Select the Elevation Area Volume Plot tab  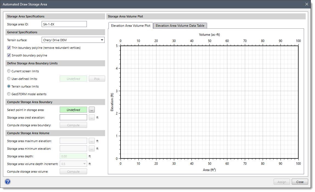pyautogui.click(x=130, y=26)
